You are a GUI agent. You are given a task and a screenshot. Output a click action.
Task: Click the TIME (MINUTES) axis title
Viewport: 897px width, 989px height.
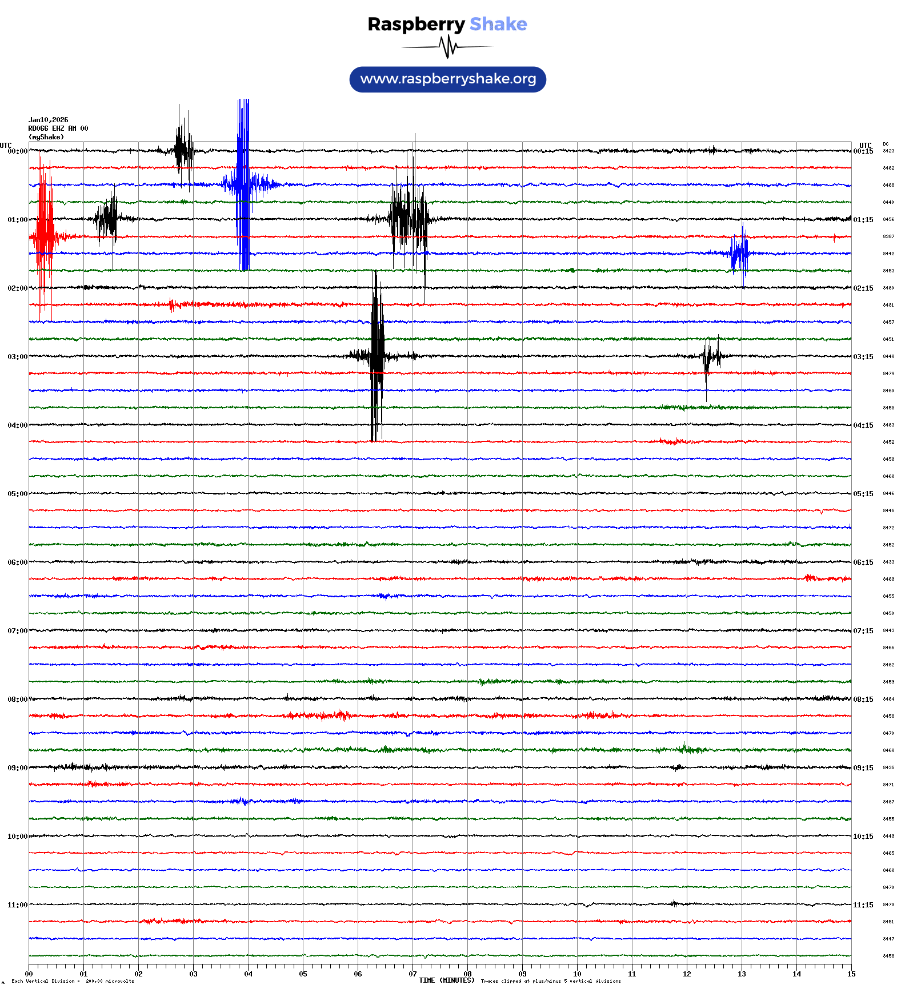[x=447, y=980]
